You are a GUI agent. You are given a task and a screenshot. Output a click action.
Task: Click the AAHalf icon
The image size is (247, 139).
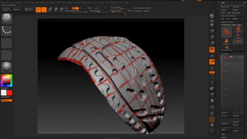(212, 43)
